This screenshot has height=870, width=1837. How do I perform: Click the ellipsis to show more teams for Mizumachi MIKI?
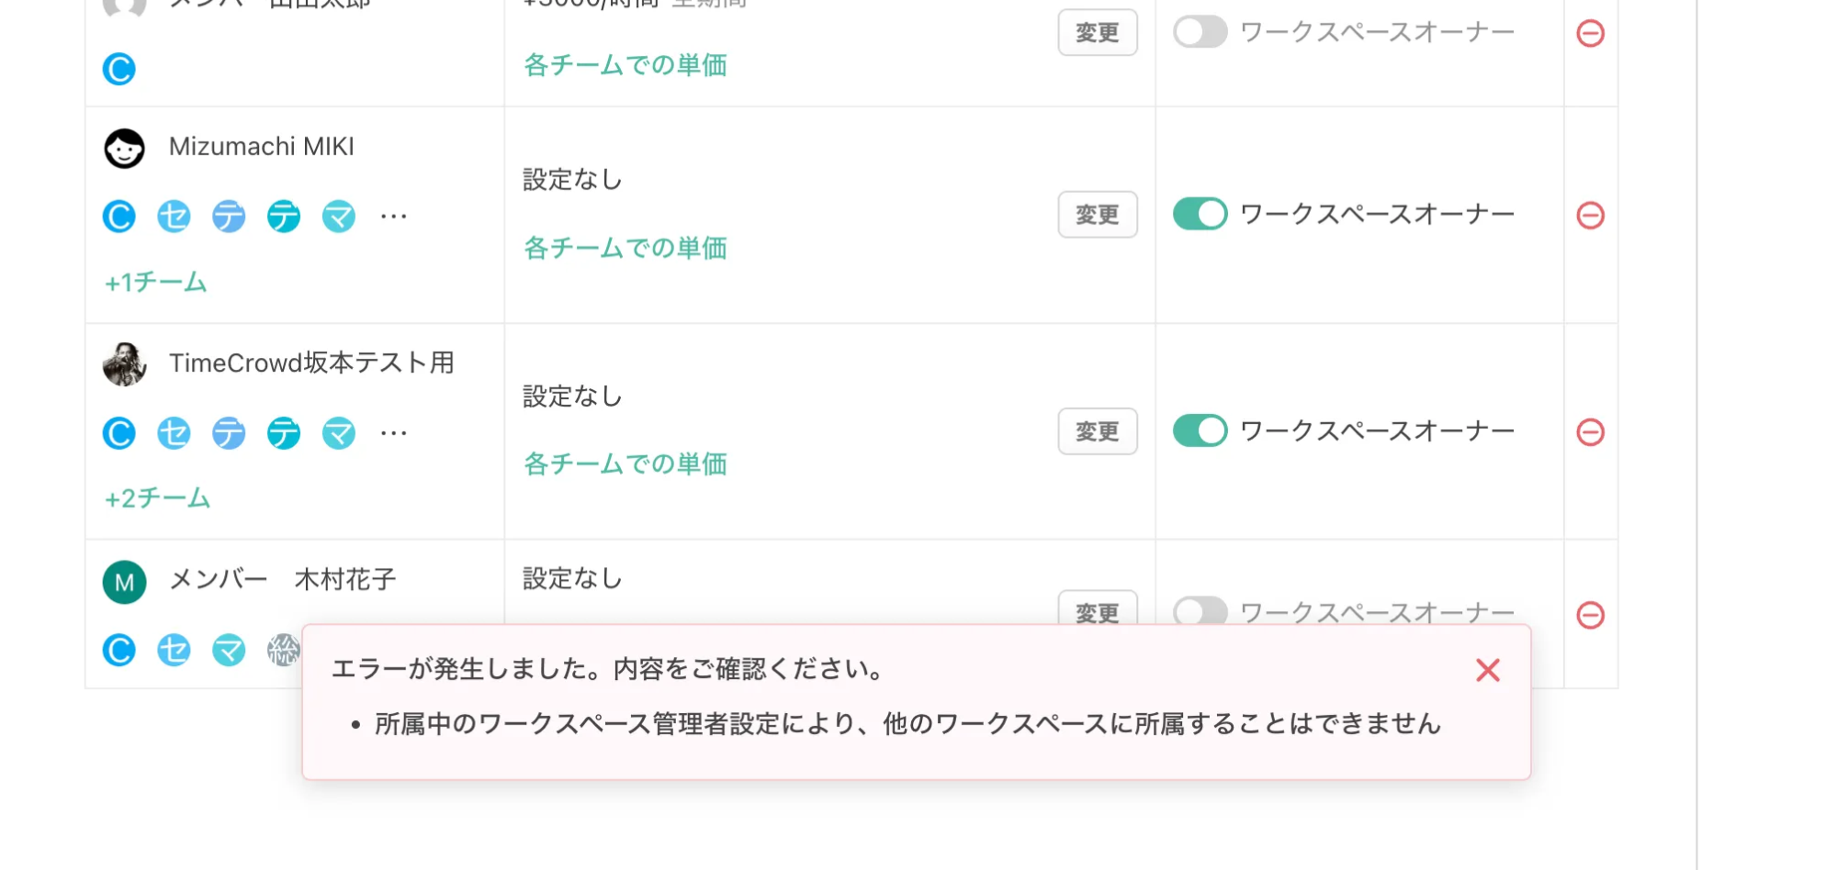pos(393,216)
